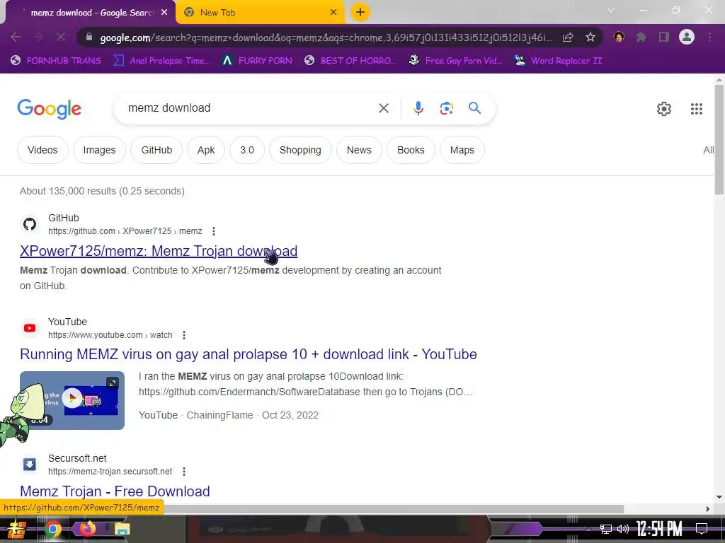Open the Chrome extensions puzzle icon

coord(641,37)
